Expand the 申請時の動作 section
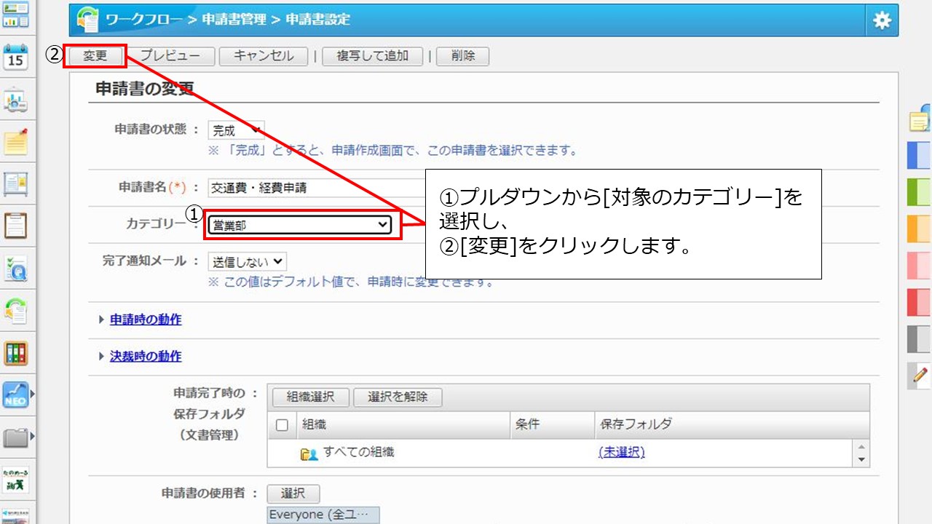The width and height of the screenshot is (932, 524). click(x=101, y=319)
